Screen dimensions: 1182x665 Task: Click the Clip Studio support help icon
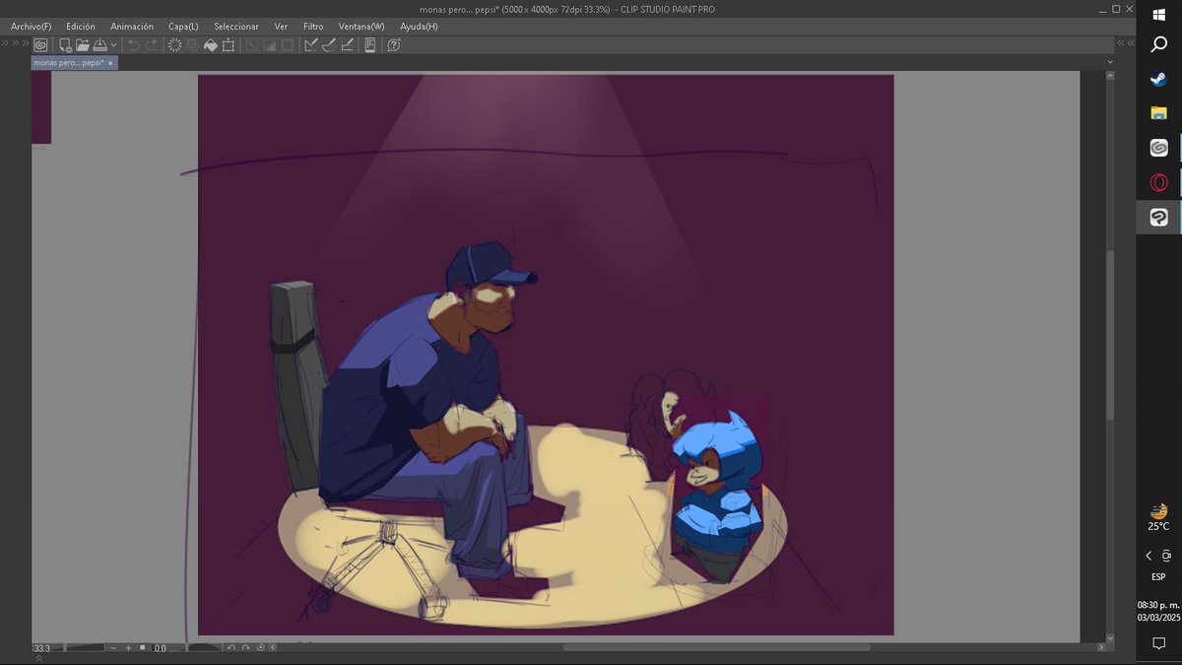(393, 45)
